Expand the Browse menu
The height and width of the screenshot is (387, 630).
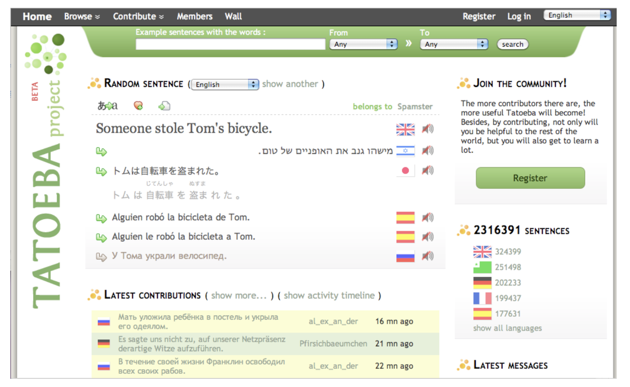(x=82, y=16)
